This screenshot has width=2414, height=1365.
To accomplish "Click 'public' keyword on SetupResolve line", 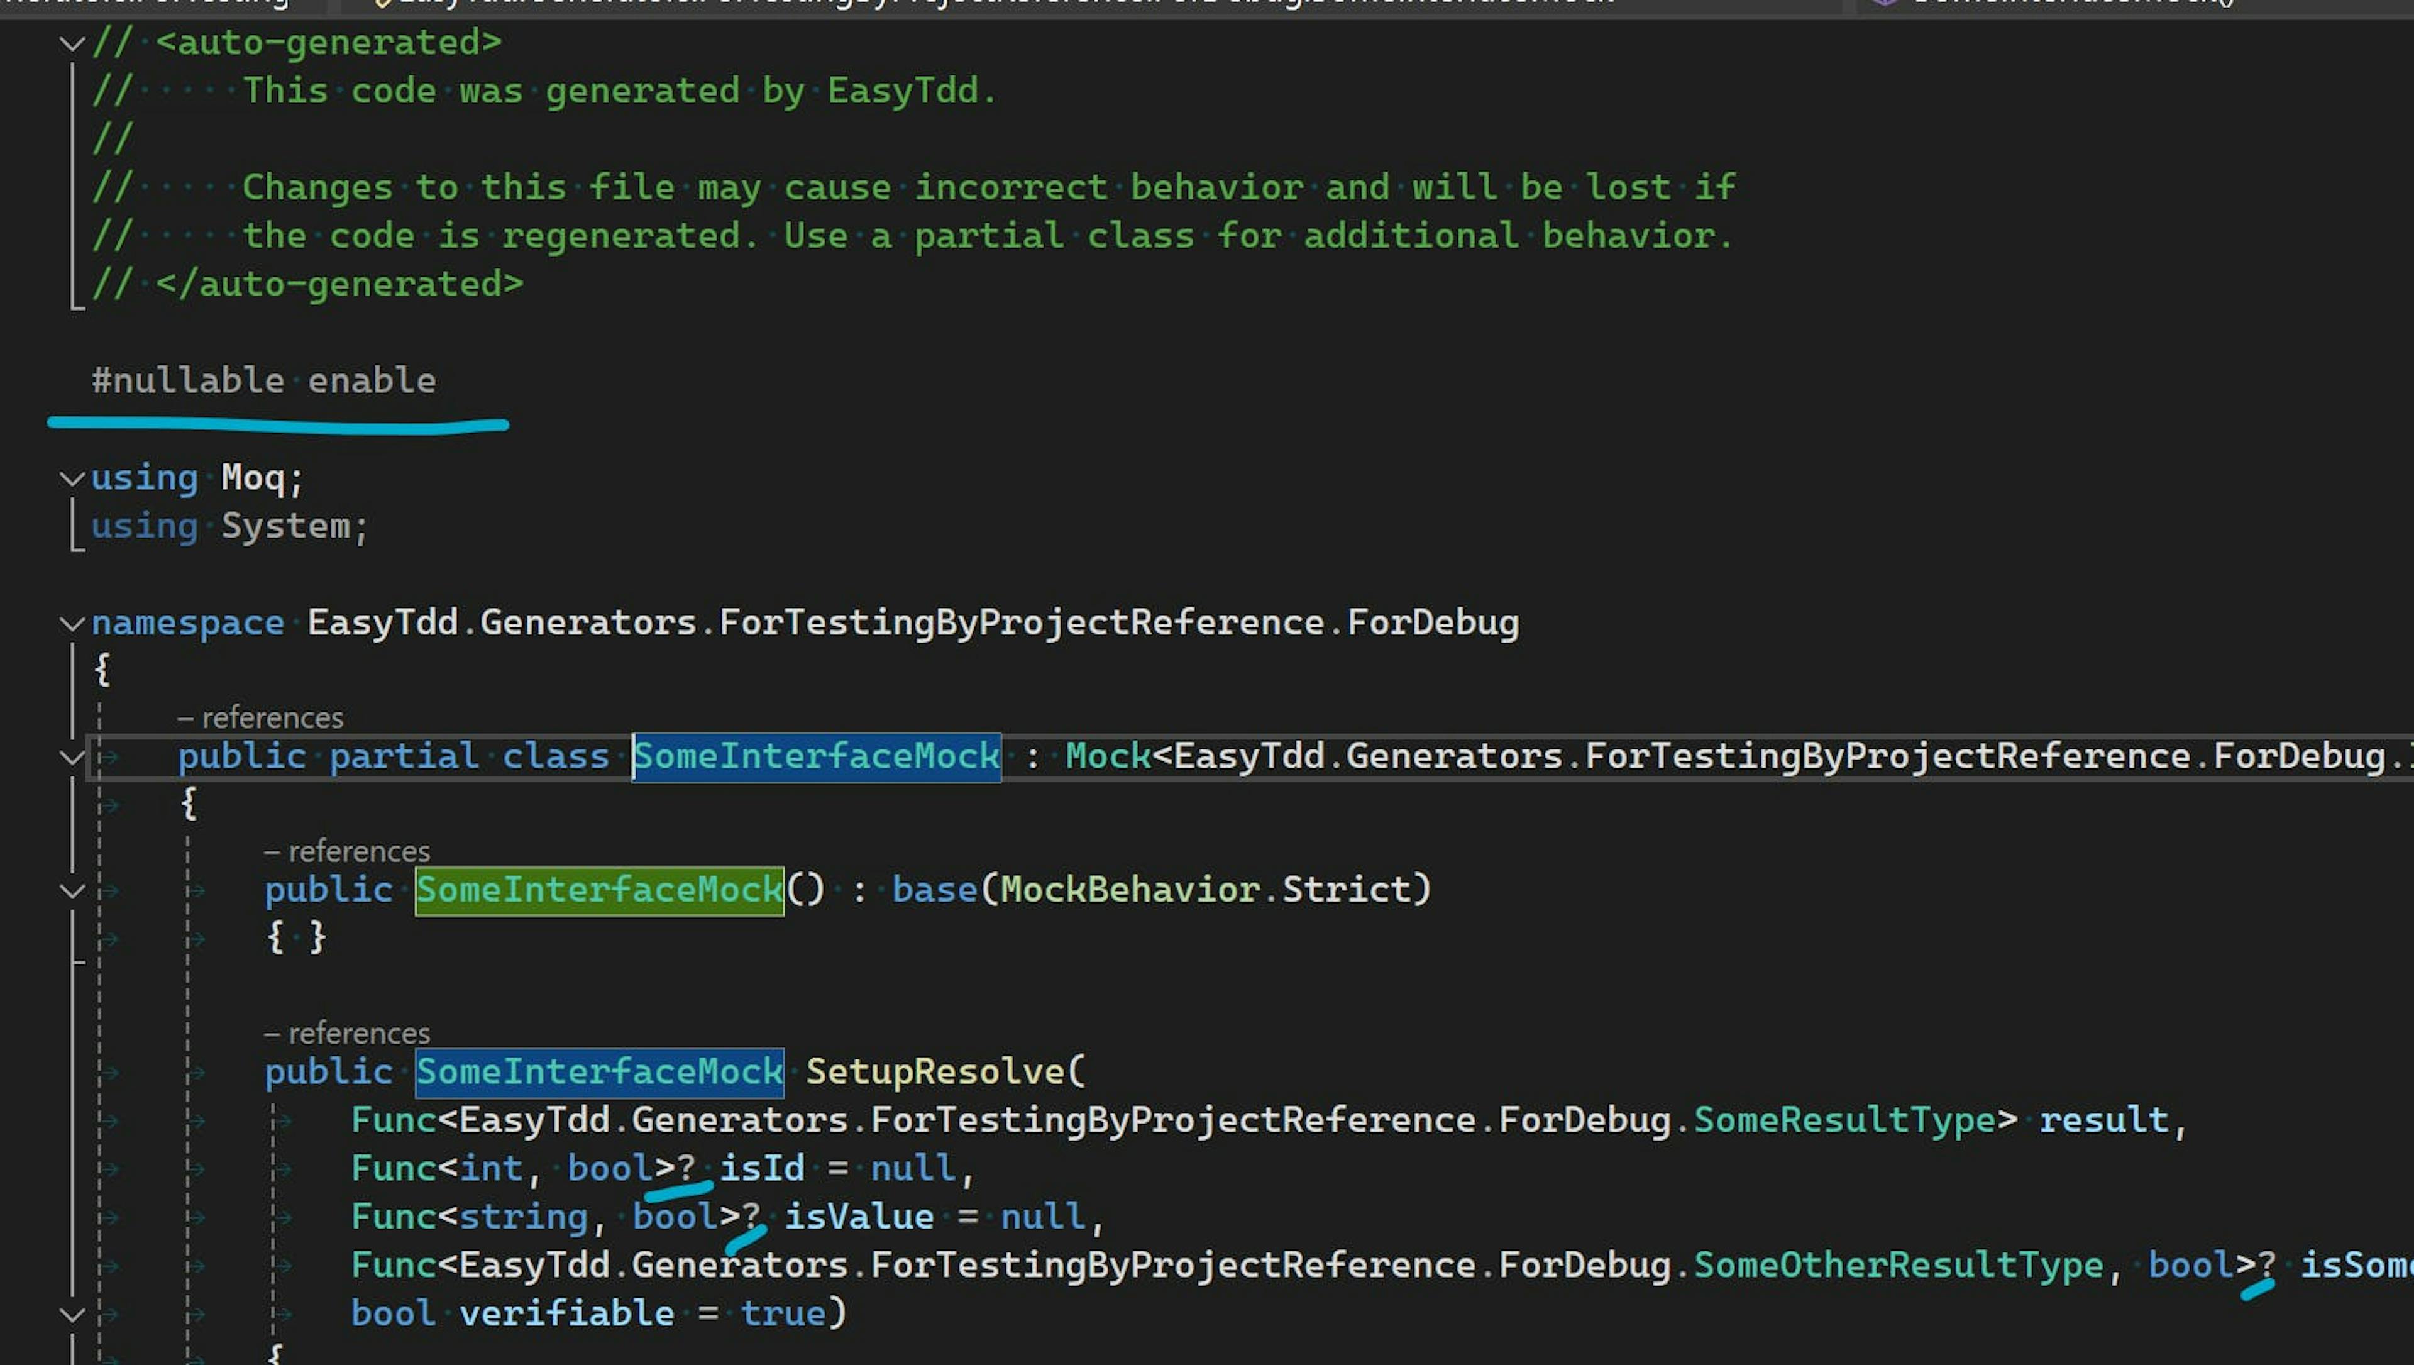I will (329, 1071).
